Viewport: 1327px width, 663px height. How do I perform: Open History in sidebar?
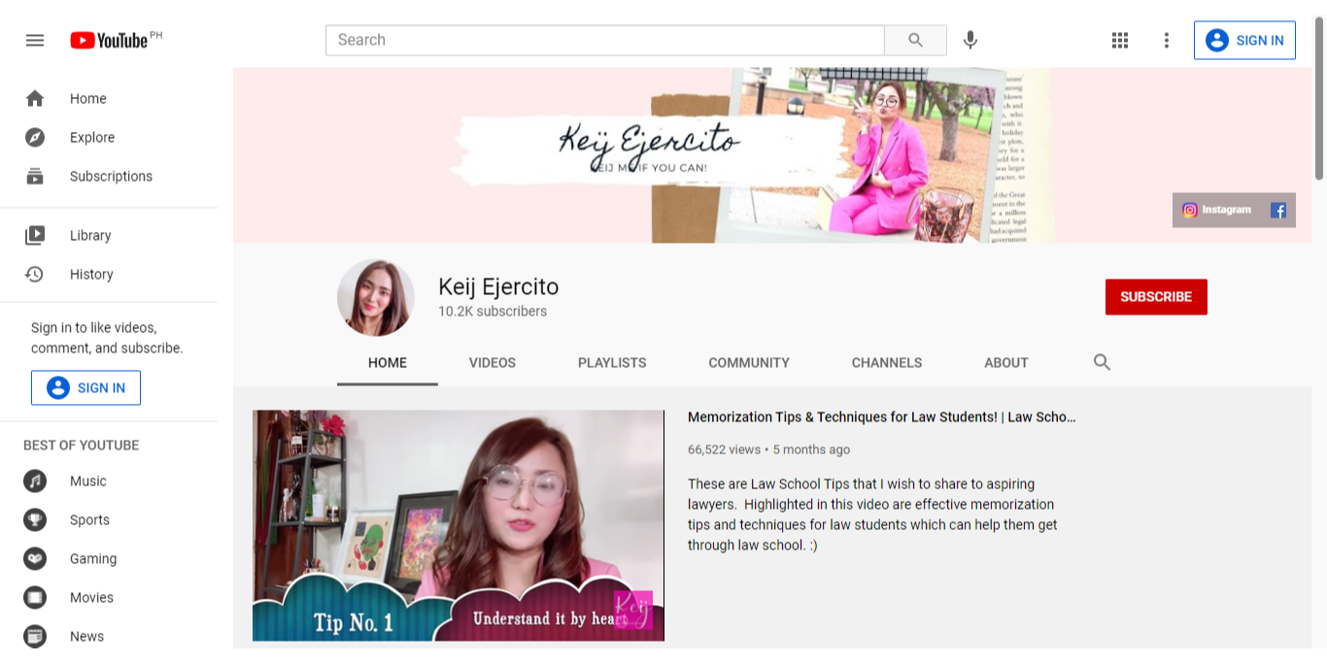pyautogui.click(x=91, y=275)
